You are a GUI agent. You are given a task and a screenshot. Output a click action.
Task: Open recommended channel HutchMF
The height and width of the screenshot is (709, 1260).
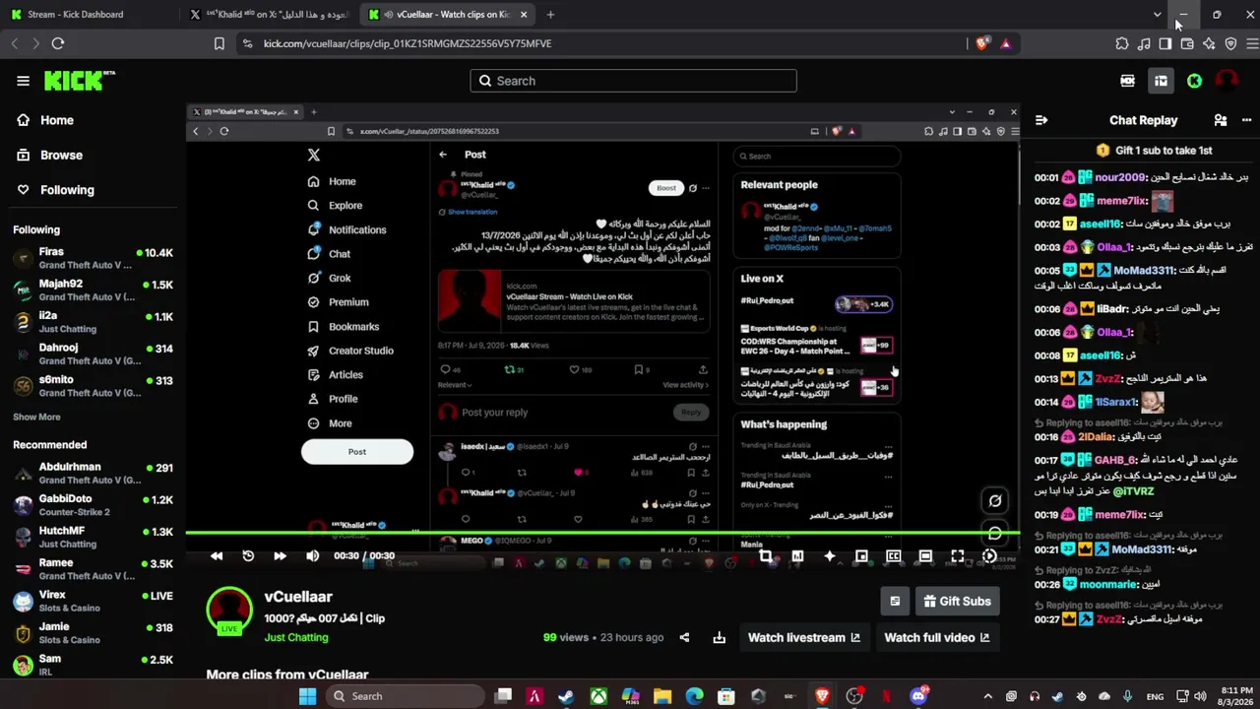click(93, 537)
